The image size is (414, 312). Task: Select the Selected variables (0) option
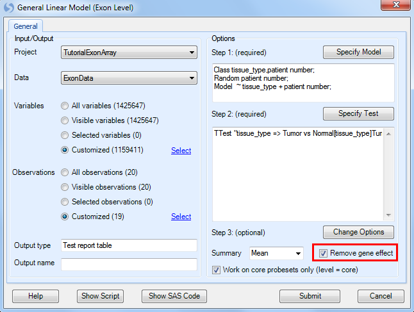[x=65, y=135]
